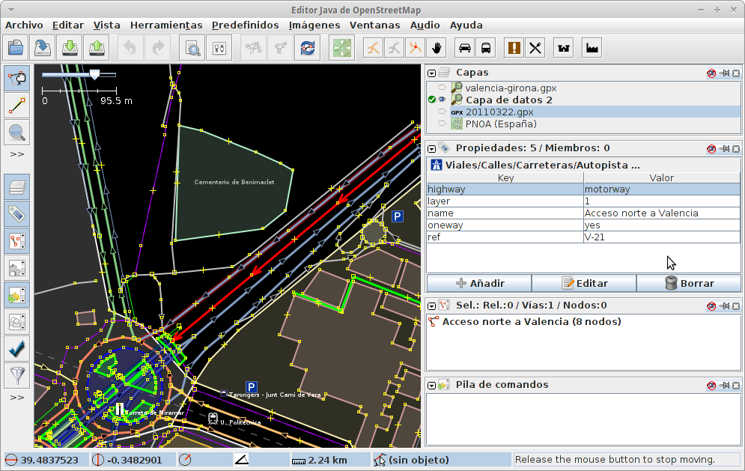
Task: Click the Borrar button
Action: [689, 283]
